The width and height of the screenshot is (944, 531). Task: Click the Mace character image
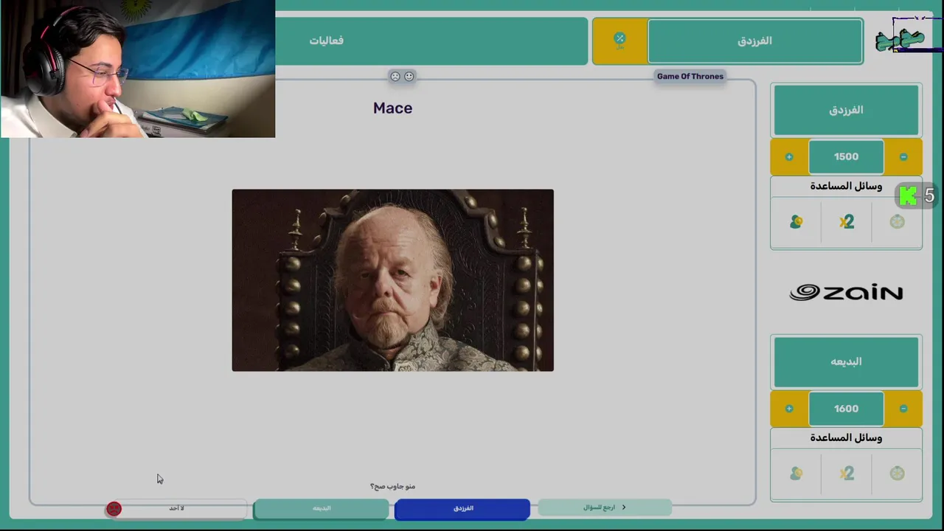coord(392,280)
